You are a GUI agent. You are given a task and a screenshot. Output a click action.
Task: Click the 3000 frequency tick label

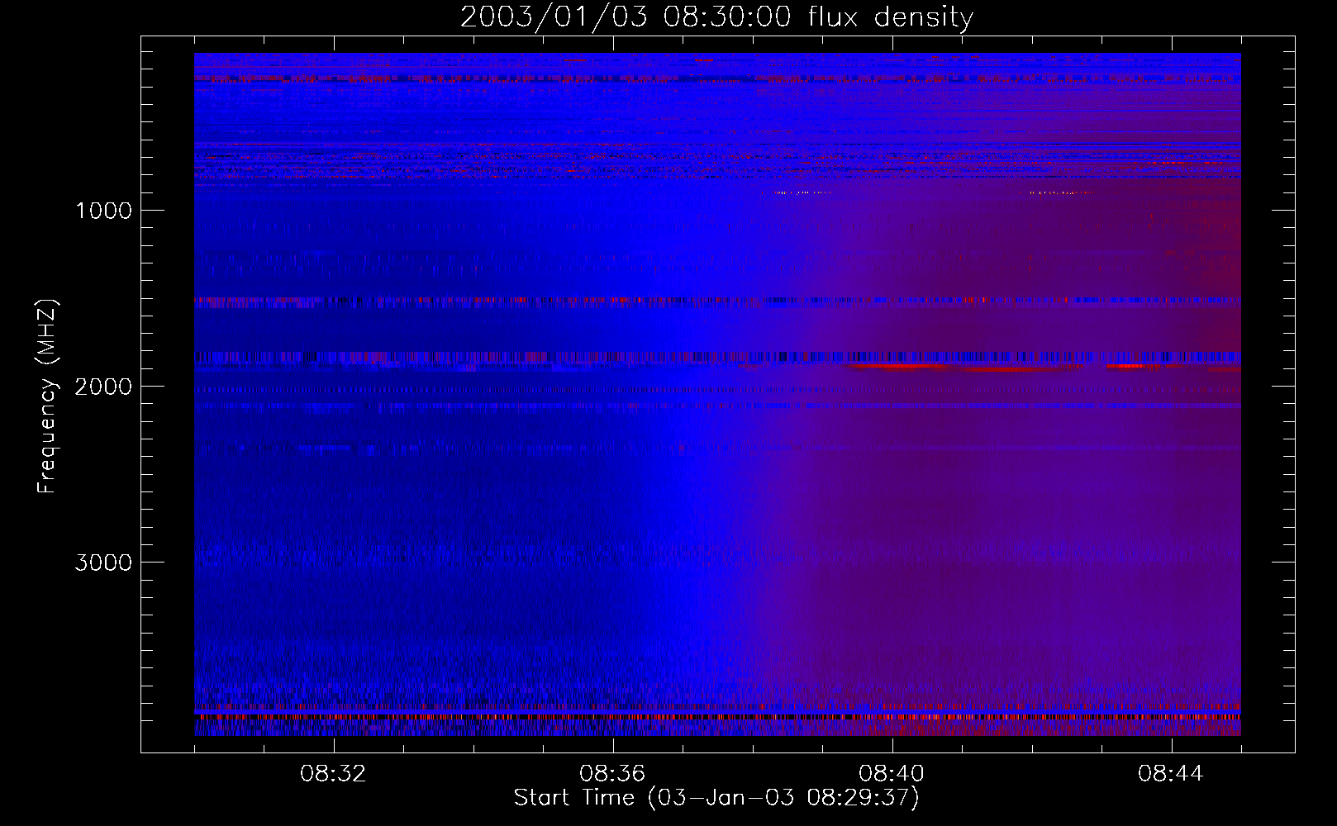(103, 563)
